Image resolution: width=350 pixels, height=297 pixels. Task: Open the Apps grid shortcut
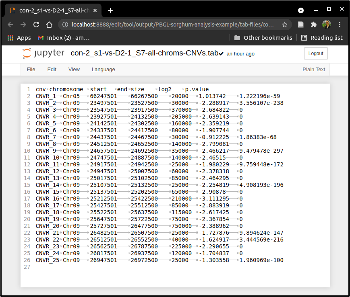tap(19, 38)
